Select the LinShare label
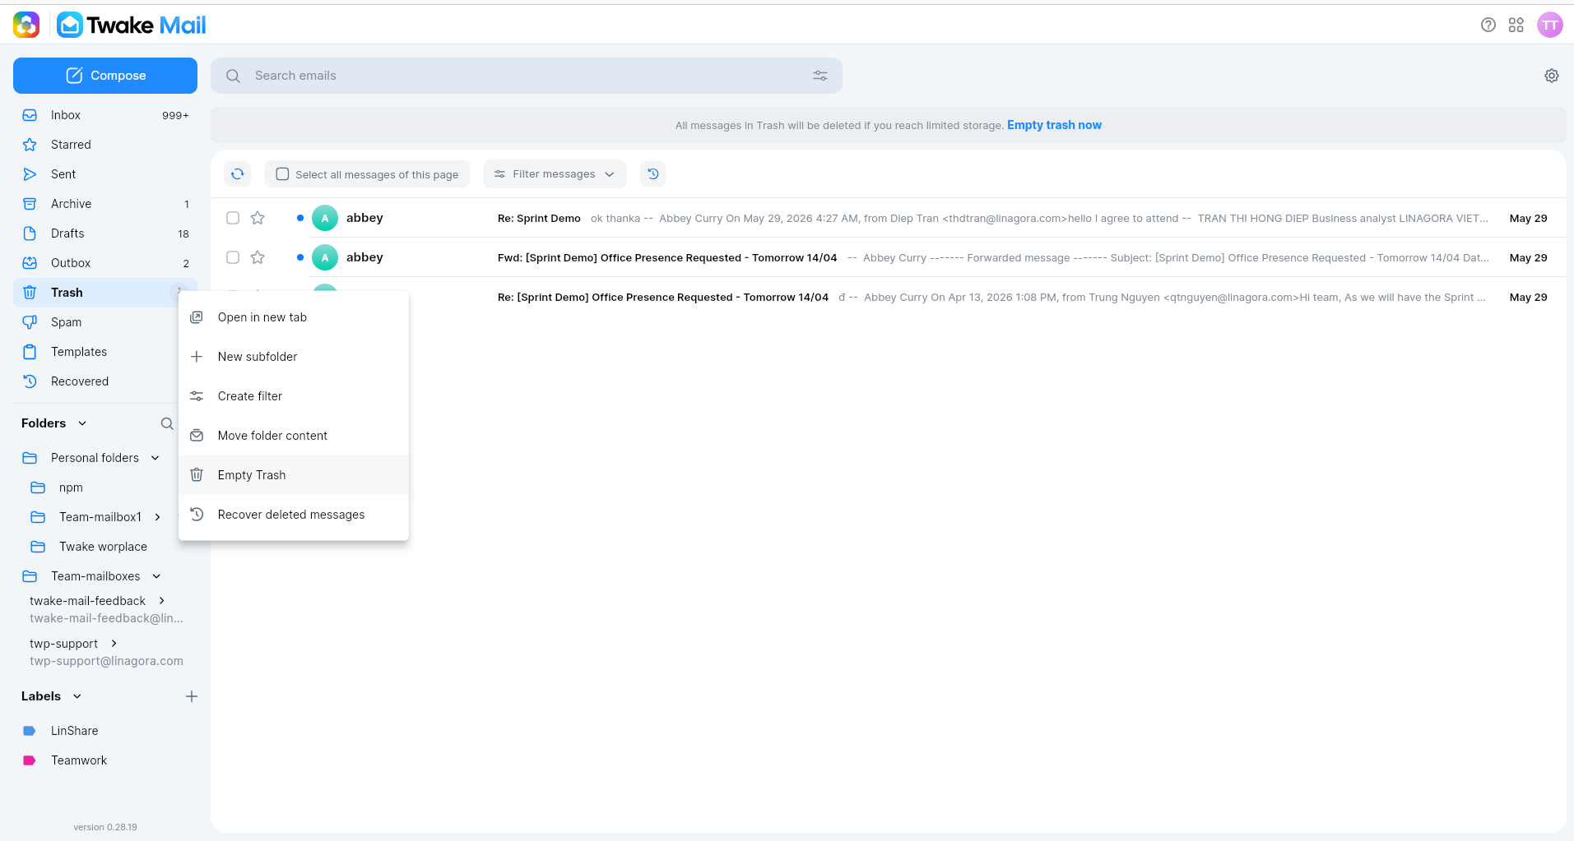This screenshot has width=1574, height=841. coord(105,731)
